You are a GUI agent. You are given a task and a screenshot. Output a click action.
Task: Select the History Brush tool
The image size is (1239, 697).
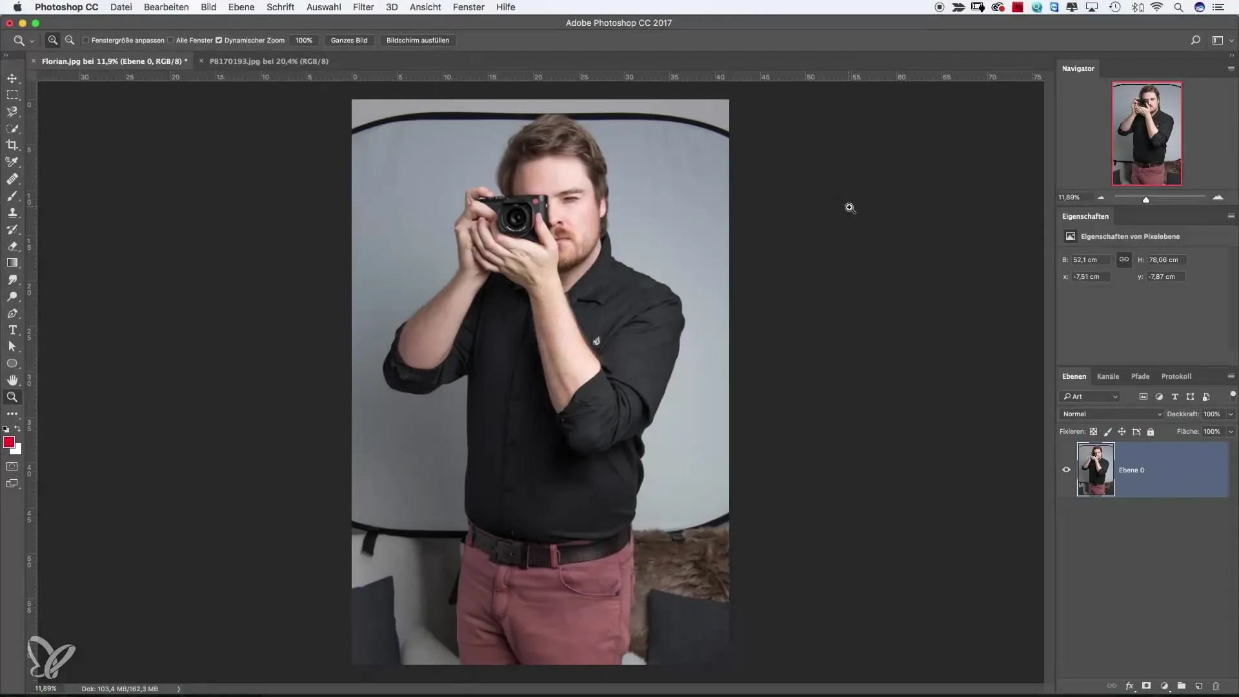[12, 229]
